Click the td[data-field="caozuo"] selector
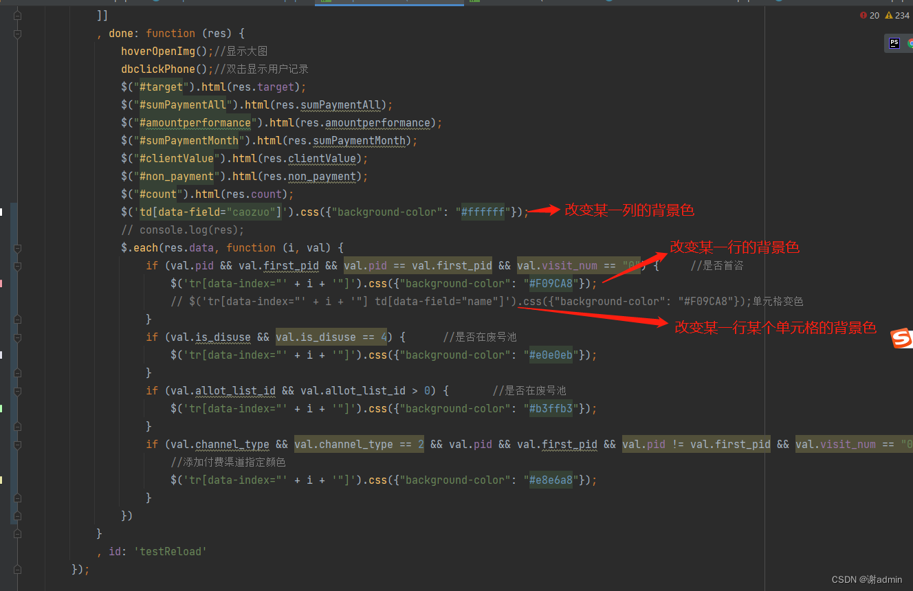The width and height of the screenshot is (913, 591). point(211,212)
